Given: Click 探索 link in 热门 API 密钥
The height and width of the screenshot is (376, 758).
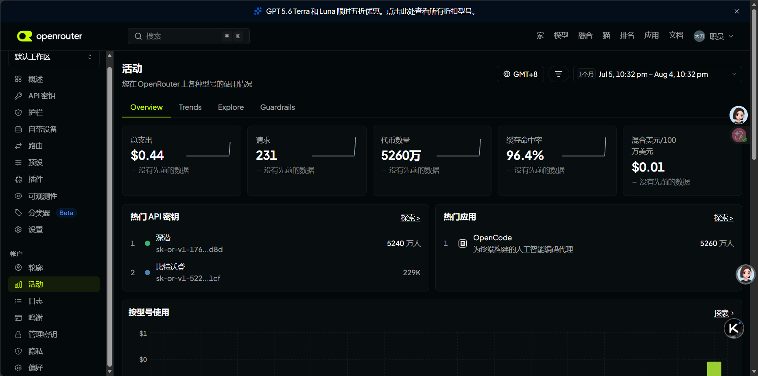Looking at the screenshot, I should pyautogui.click(x=410, y=218).
